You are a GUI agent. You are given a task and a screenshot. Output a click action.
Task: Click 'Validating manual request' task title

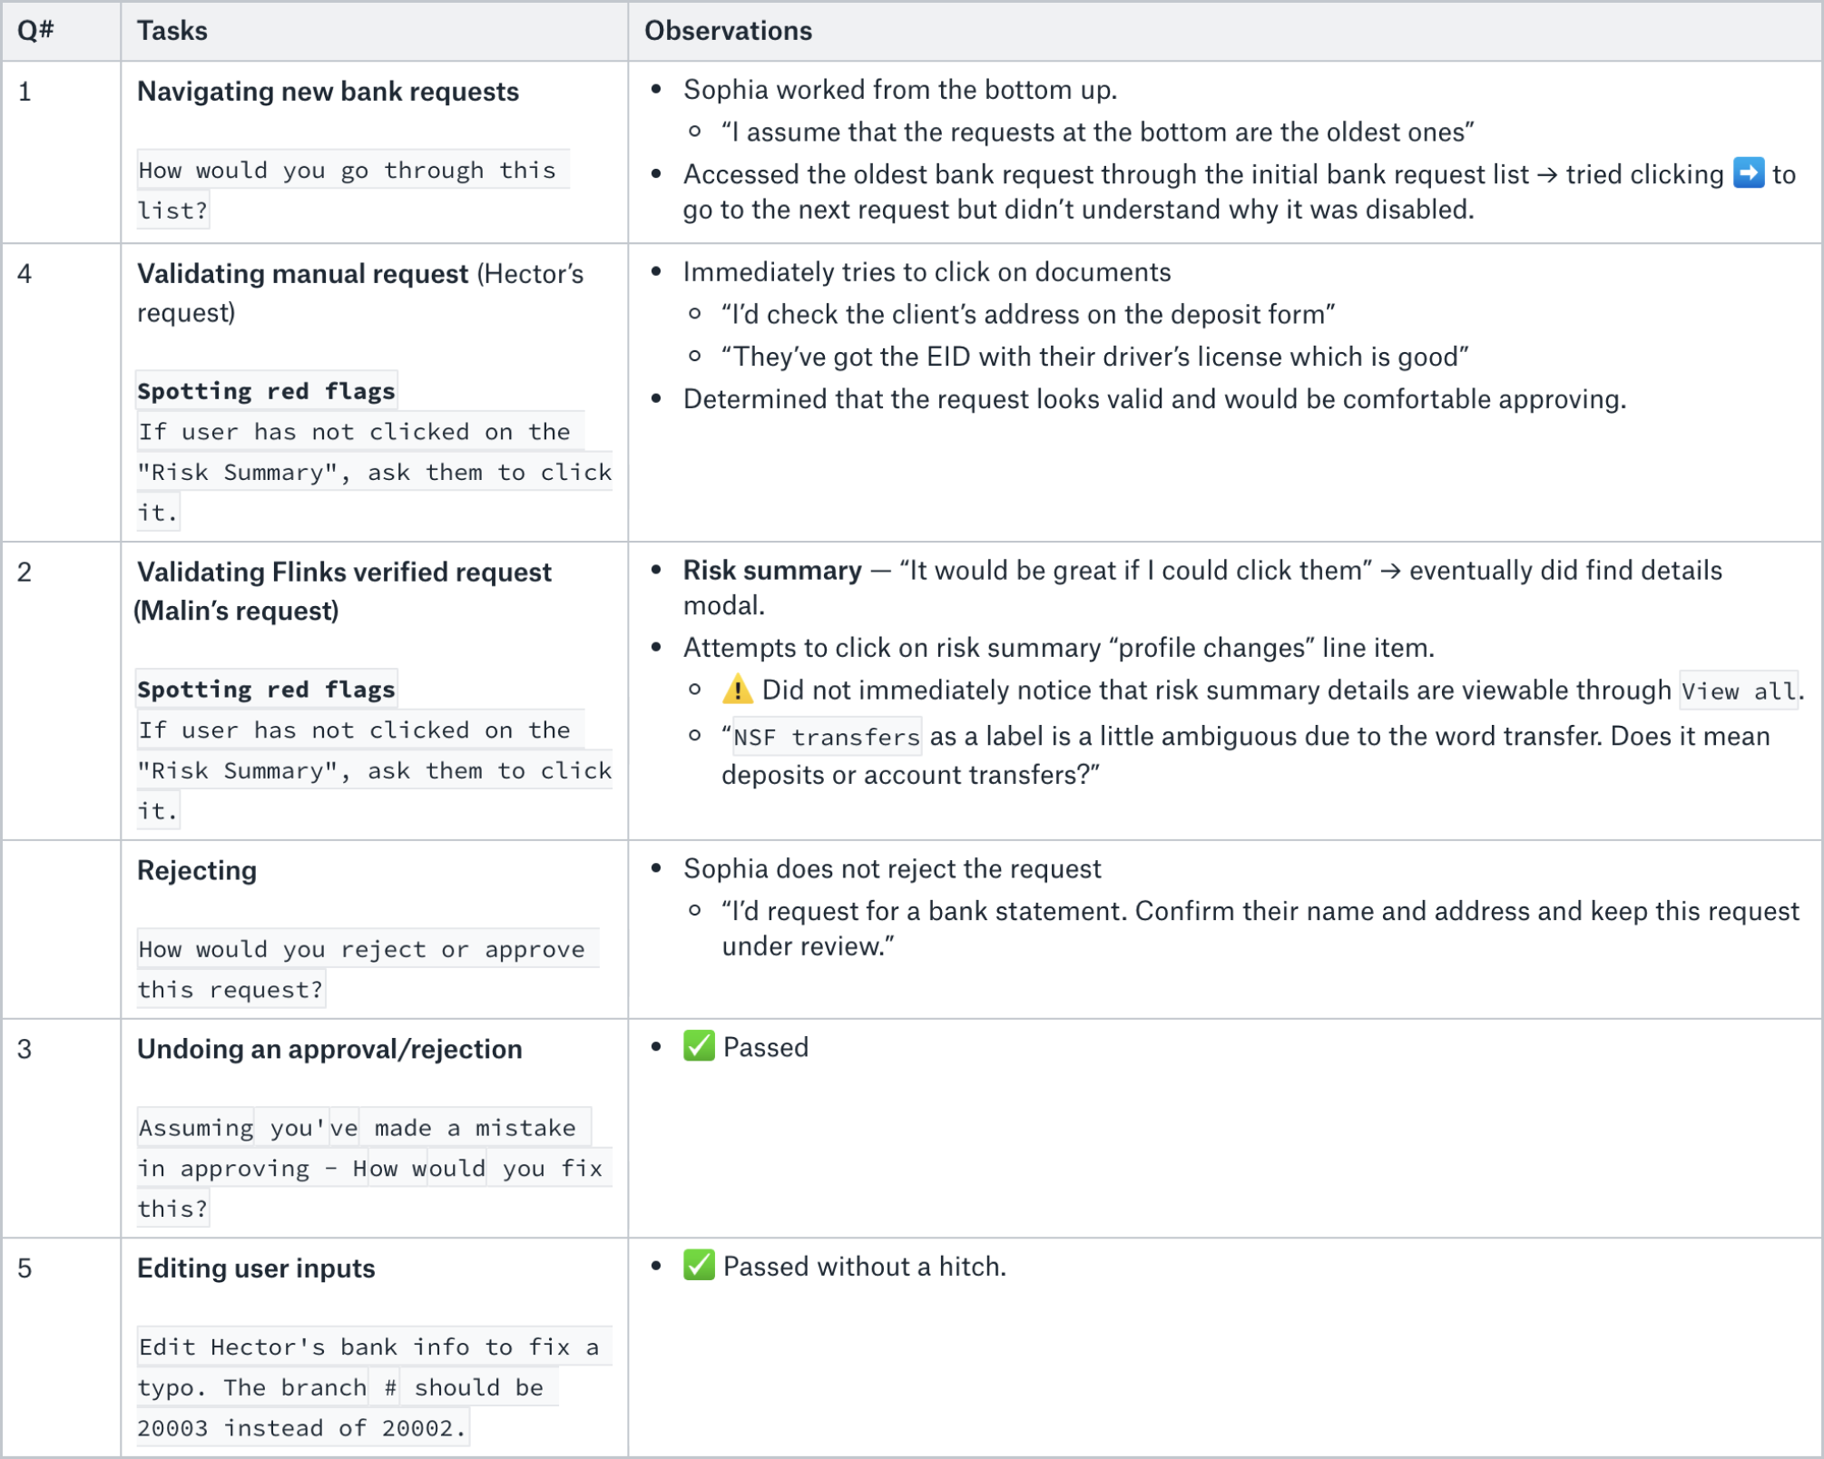pos(302,274)
